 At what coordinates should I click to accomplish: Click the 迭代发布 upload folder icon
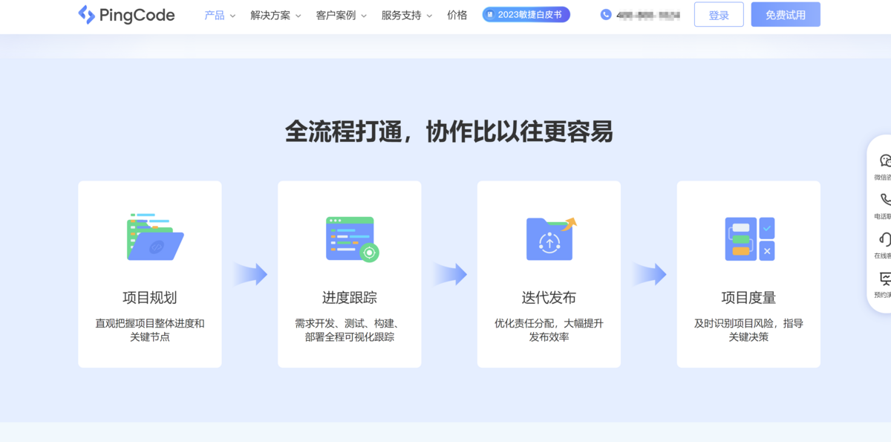coord(549,239)
